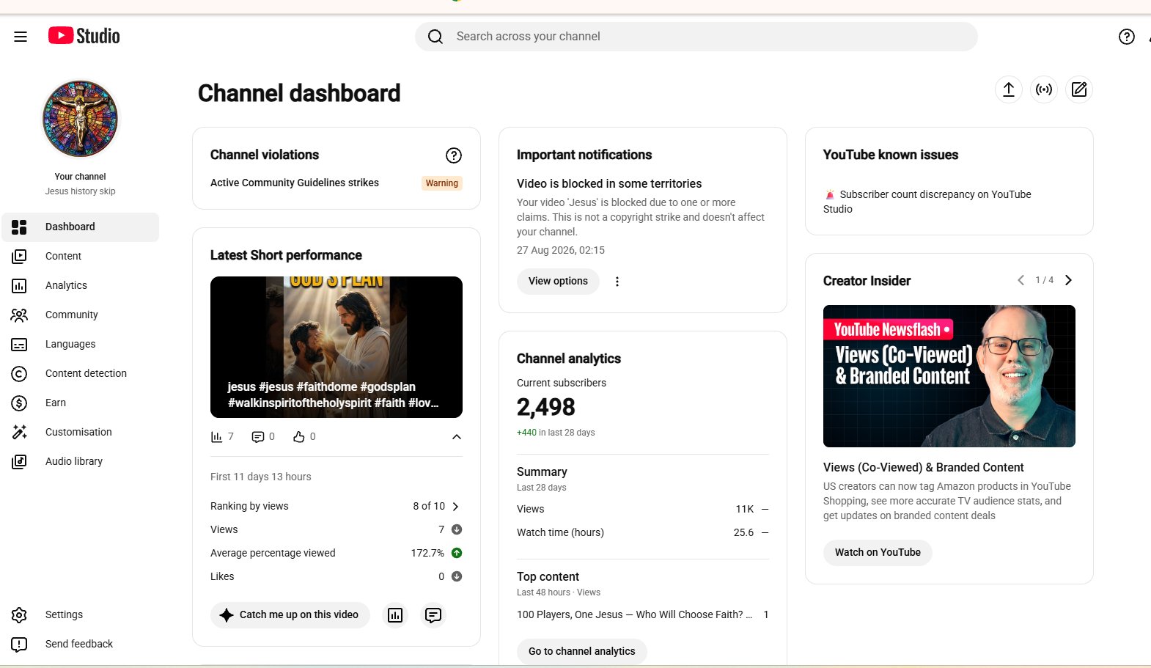
Task: Click the Average percentage viewed row
Action: (x=337, y=554)
